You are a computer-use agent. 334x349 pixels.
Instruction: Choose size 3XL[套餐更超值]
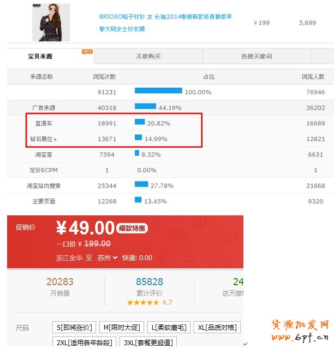(148, 342)
